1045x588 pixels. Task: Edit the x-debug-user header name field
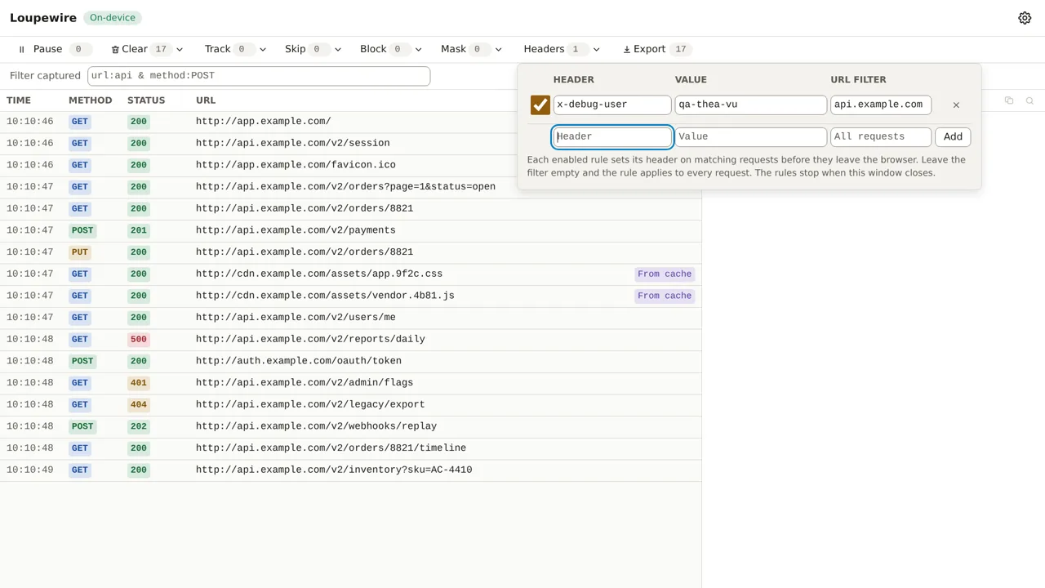pos(612,105)
